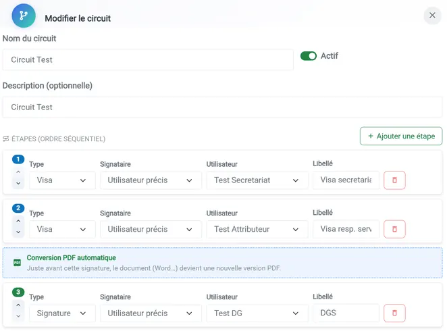Delete step 3 with trash icon

[x=394, y=313]
